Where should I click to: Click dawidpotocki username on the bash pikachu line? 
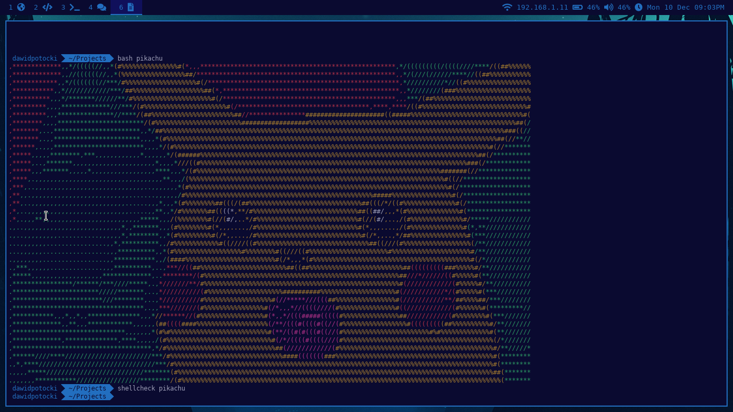coord(34,58)
